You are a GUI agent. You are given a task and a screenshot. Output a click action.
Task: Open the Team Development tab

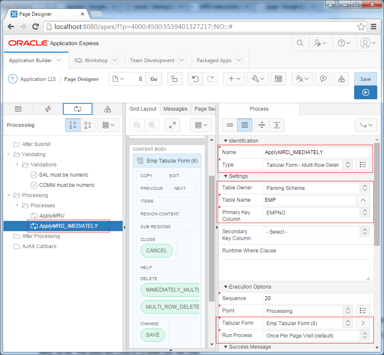click(x=152, y=60)
